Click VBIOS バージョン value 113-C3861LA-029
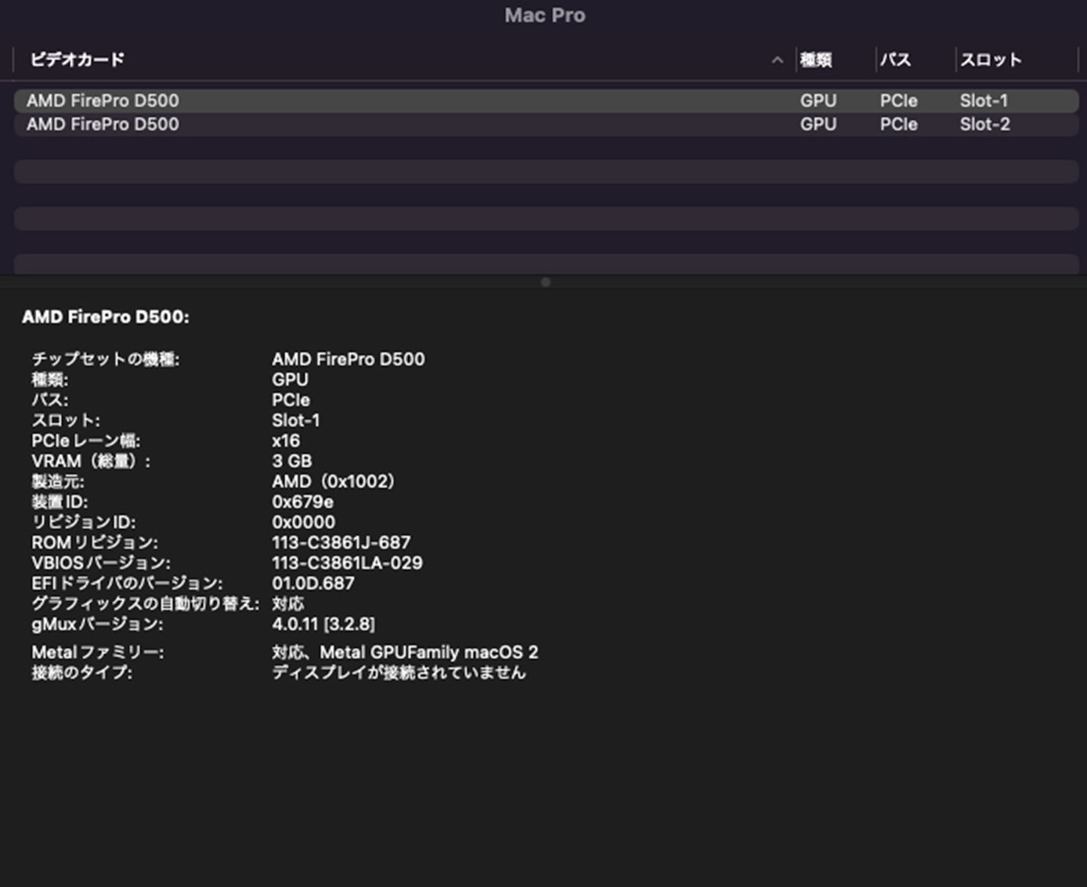 point(347,563)
